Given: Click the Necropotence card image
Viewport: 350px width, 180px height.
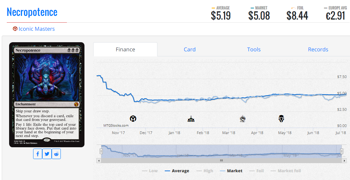Looking at the screenshot, I should click(x=47, y=95).
